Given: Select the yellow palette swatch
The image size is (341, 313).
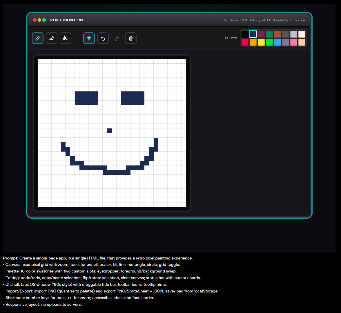Looking at the screenshot, I should pyautogui.click(x=261, y=42).
